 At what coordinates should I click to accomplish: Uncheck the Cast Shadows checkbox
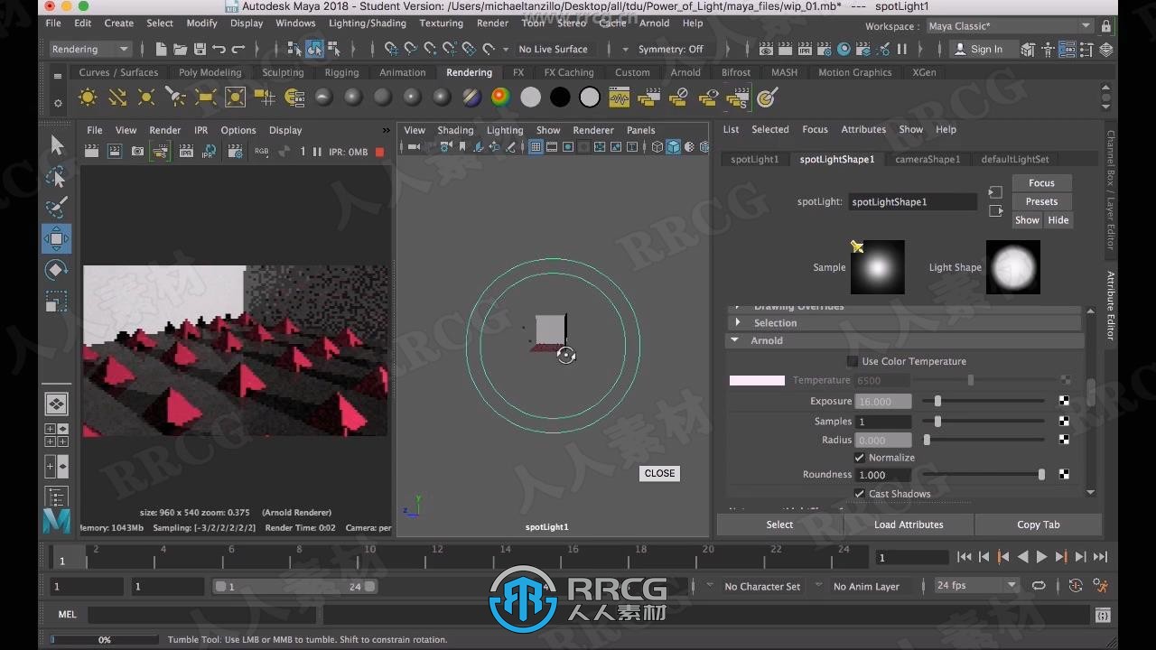[x=860, y=494]
